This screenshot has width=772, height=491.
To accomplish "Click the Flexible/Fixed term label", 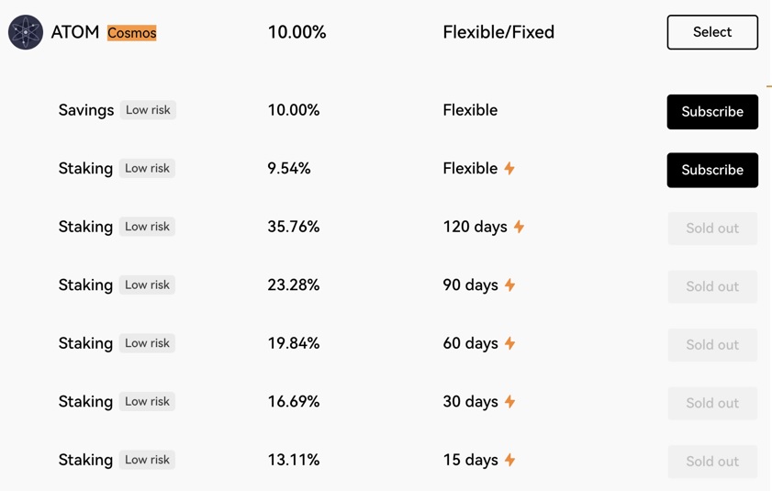I will coord(498,32).
